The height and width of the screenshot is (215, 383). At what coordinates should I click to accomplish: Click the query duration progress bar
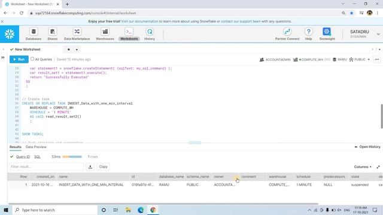coord(72,156)
